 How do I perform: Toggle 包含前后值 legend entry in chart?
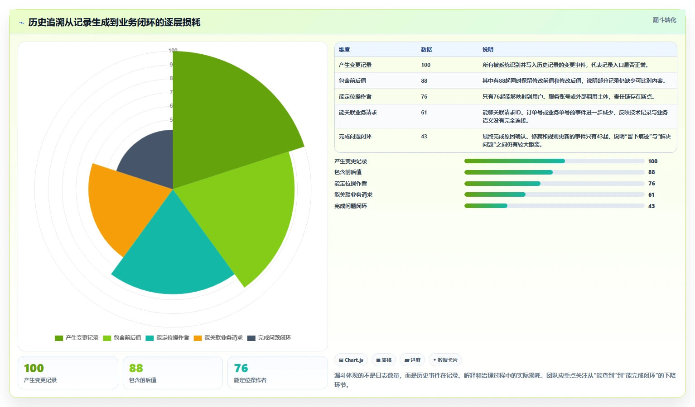pyautogui.click(x=122, y=338)
